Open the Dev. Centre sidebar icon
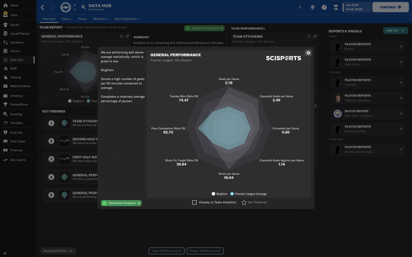Image resolution: width=412 pixels, height=257 pixels. click(5, 160)
